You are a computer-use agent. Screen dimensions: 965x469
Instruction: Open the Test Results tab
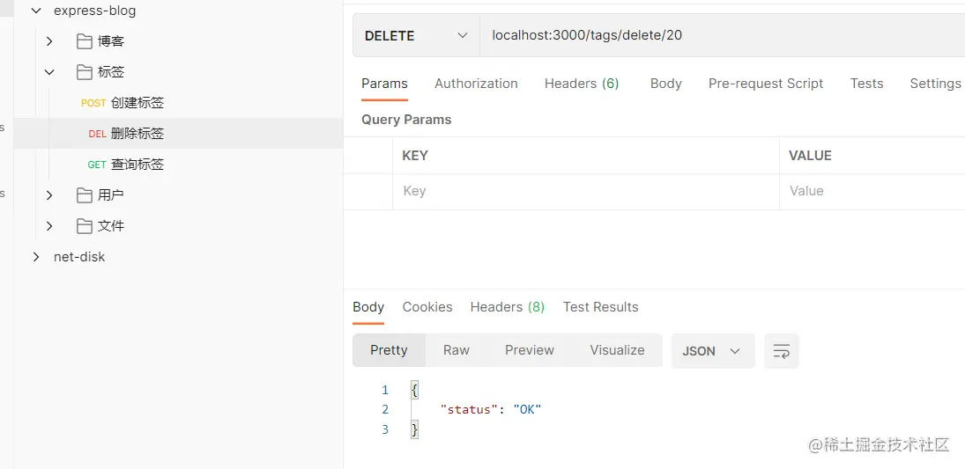[600, 307]
